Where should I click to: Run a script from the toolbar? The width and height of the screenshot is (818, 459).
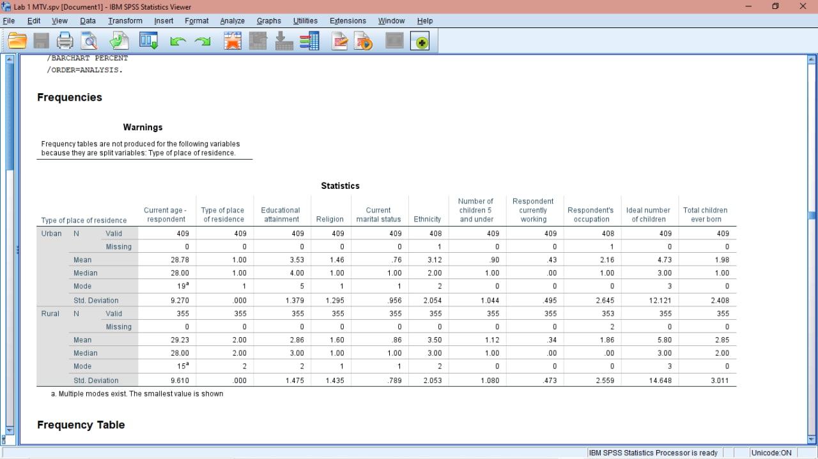[x=364, y=41]
